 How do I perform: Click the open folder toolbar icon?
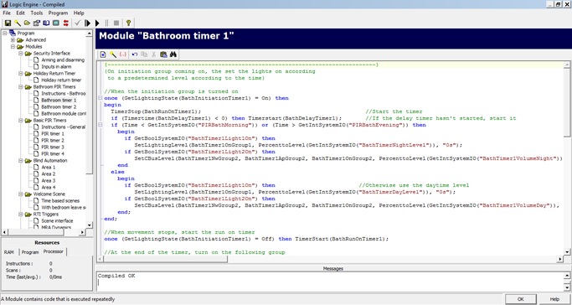point(27,23)
